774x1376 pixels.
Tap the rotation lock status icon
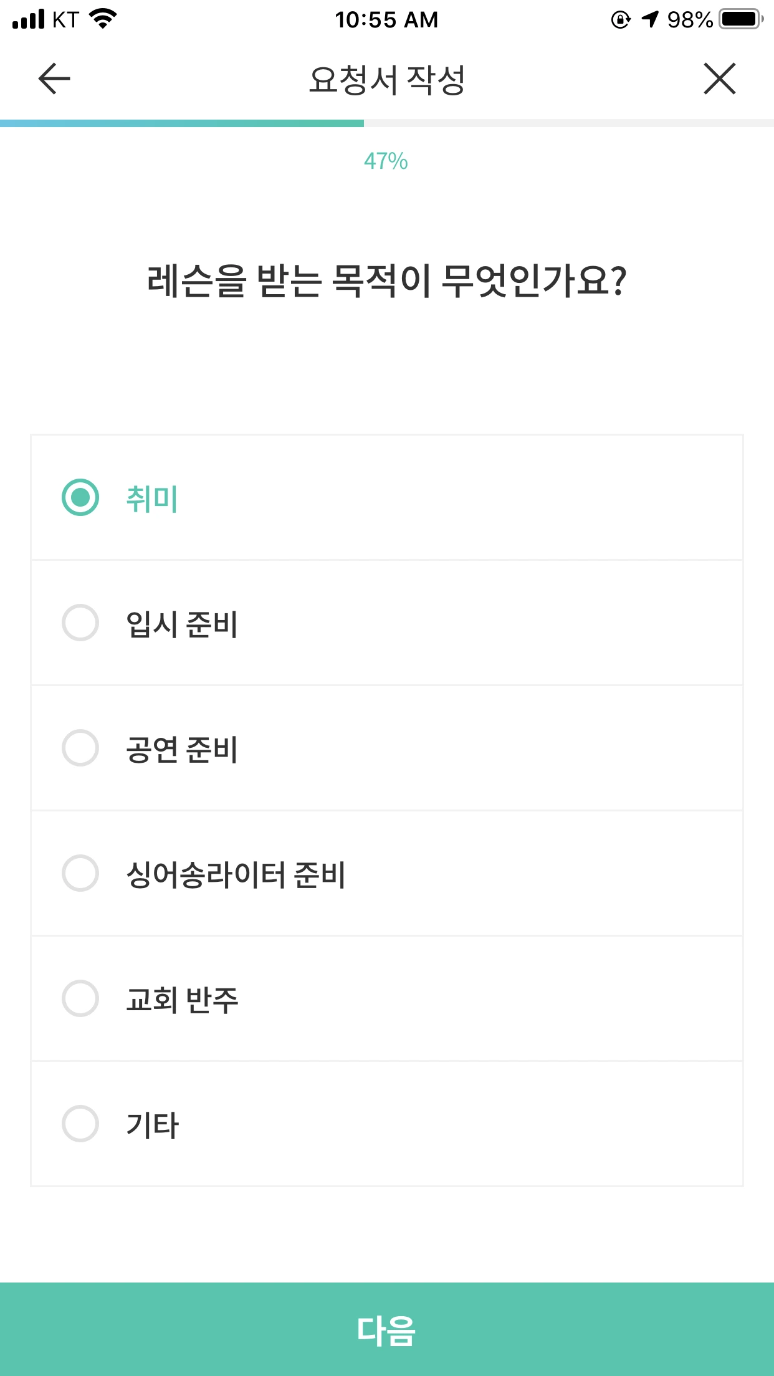pyautogui.click(x=621, y=20)
